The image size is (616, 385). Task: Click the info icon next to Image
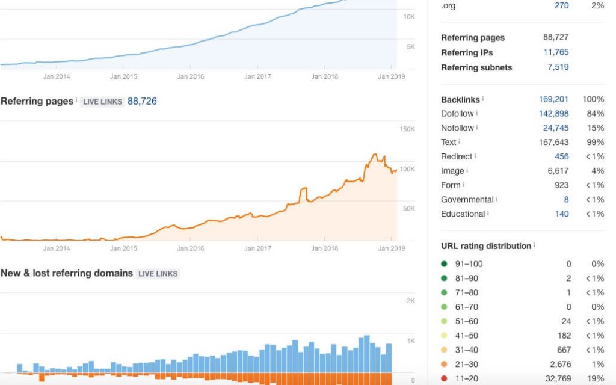[467, 170]
